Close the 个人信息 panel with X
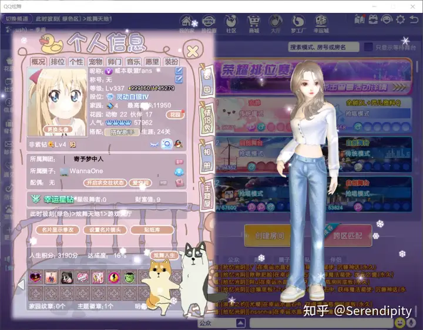423x330 pixels. tap(193, 51)
